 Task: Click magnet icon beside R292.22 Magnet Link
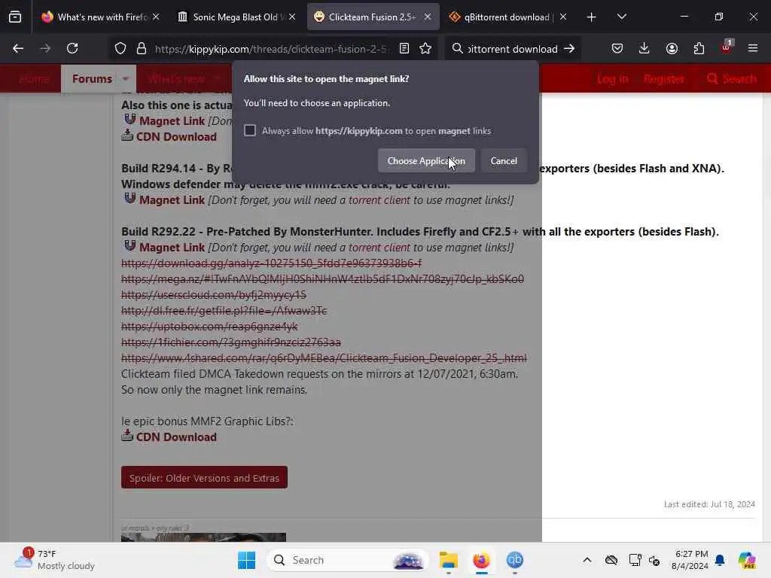130,246
